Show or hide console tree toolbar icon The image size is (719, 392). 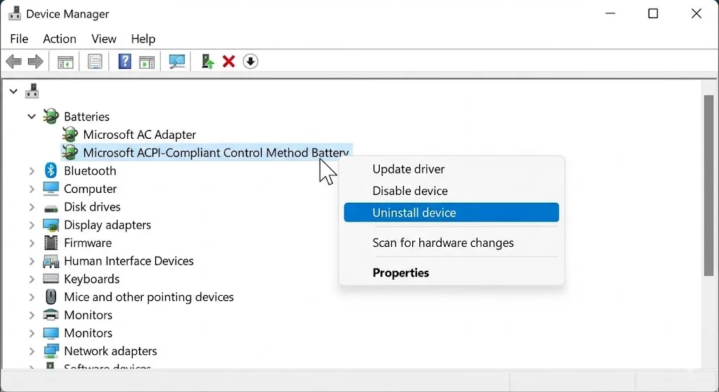(65, 62)
